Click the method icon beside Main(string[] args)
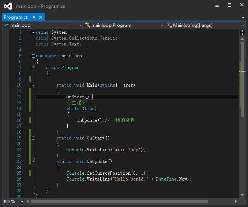 [x=169, y=25]
